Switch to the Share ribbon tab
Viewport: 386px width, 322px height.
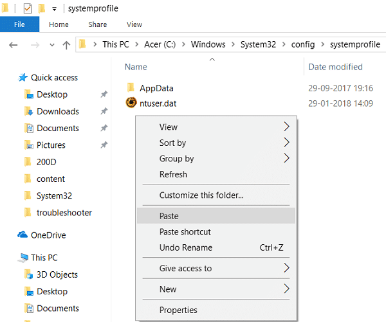98,24
